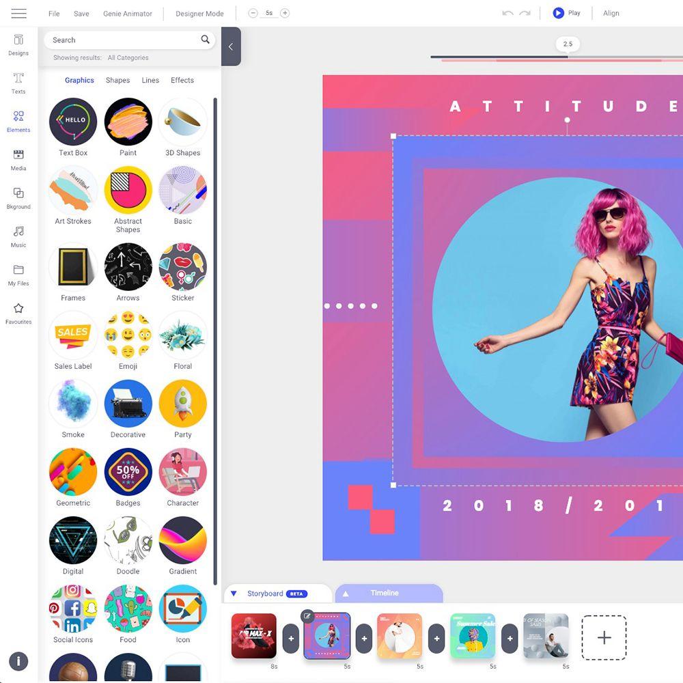Collapse the Storyboard panel arrow
The image size is (683, 683).
click(x=234, y=594)
